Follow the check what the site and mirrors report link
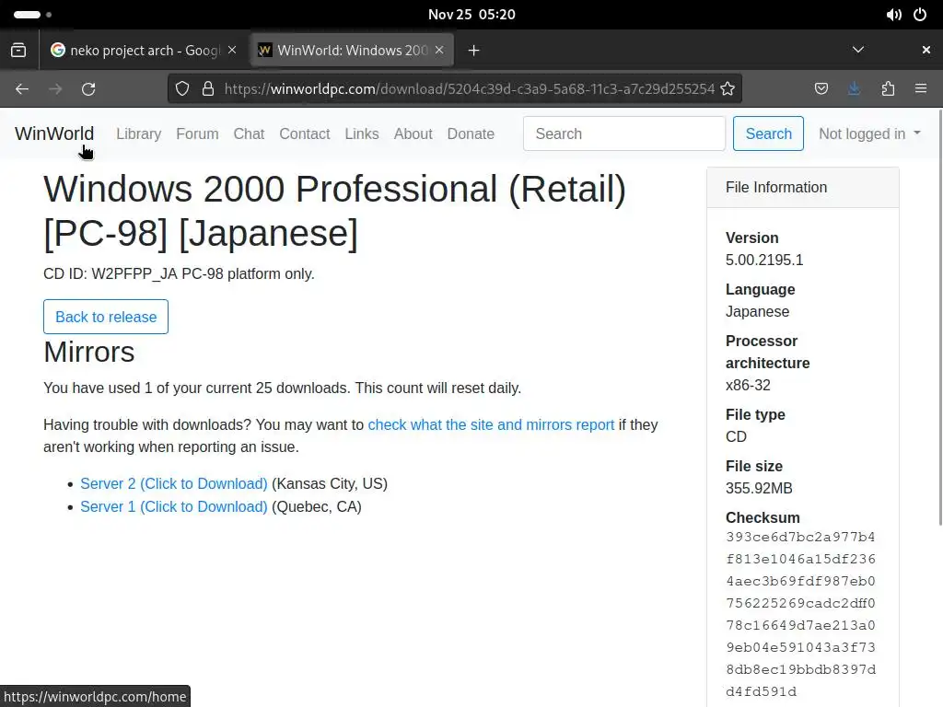943x707 pixels. point(491,425)
